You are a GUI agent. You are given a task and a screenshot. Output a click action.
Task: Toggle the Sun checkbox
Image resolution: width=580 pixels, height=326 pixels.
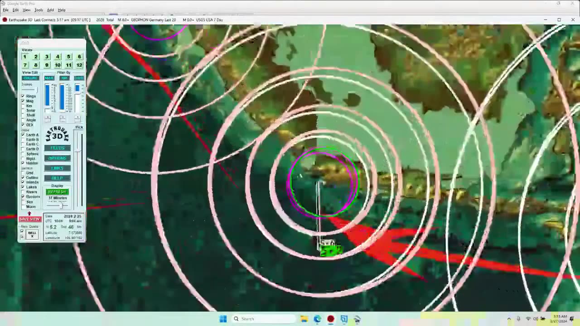(23, 202)
